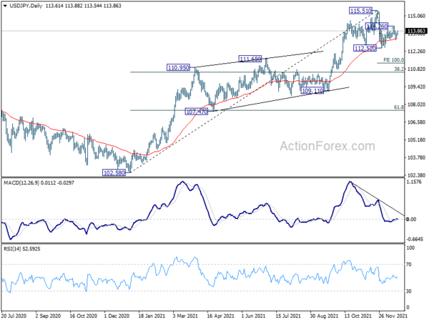The height and width of the screenshot is (322, 429).
Task: Select the 115.510 price label
Action: (x=360, y=11)
